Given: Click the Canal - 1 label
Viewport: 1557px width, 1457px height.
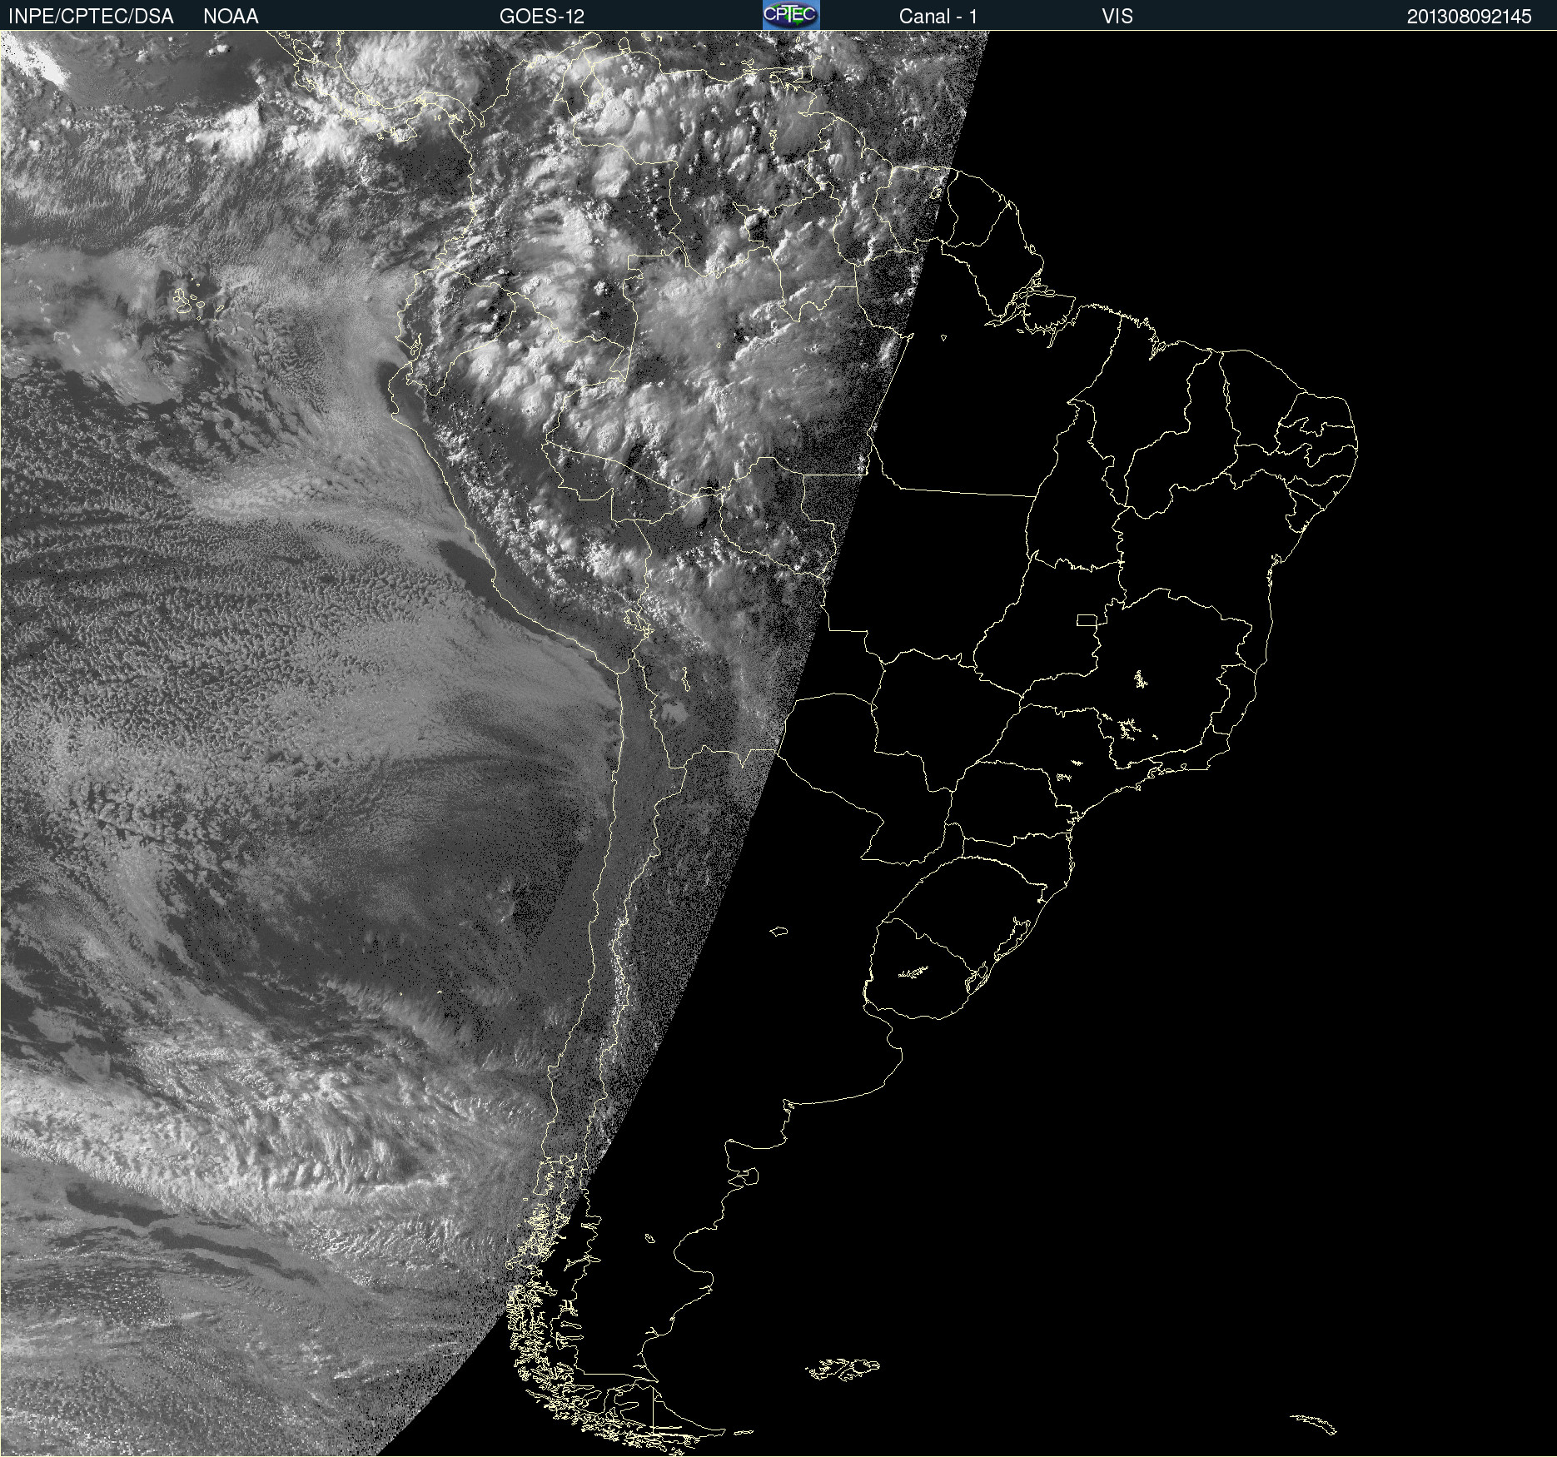Looking at the screenshot, I should pos(938,17).
